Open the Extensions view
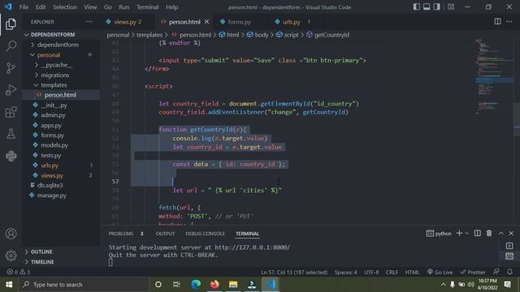This screenshot has height=292, width=520. 11,112
